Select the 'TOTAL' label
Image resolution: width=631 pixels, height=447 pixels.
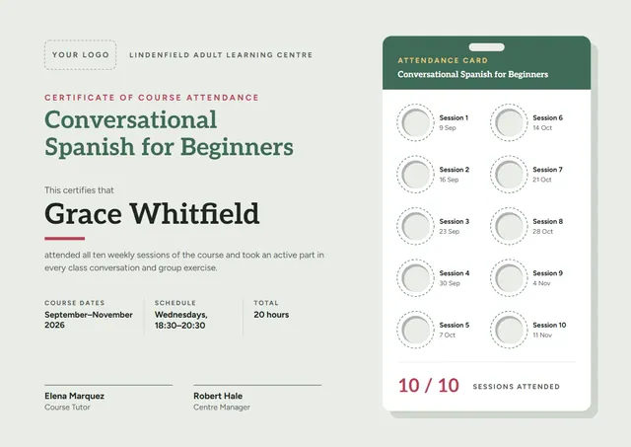click(266, 303)
